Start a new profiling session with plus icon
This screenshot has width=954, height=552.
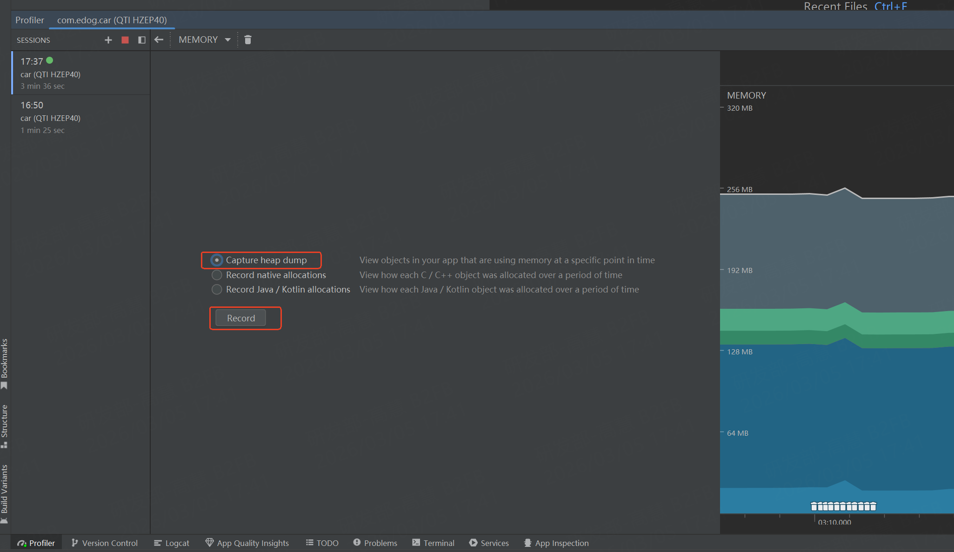coord(108,40)
